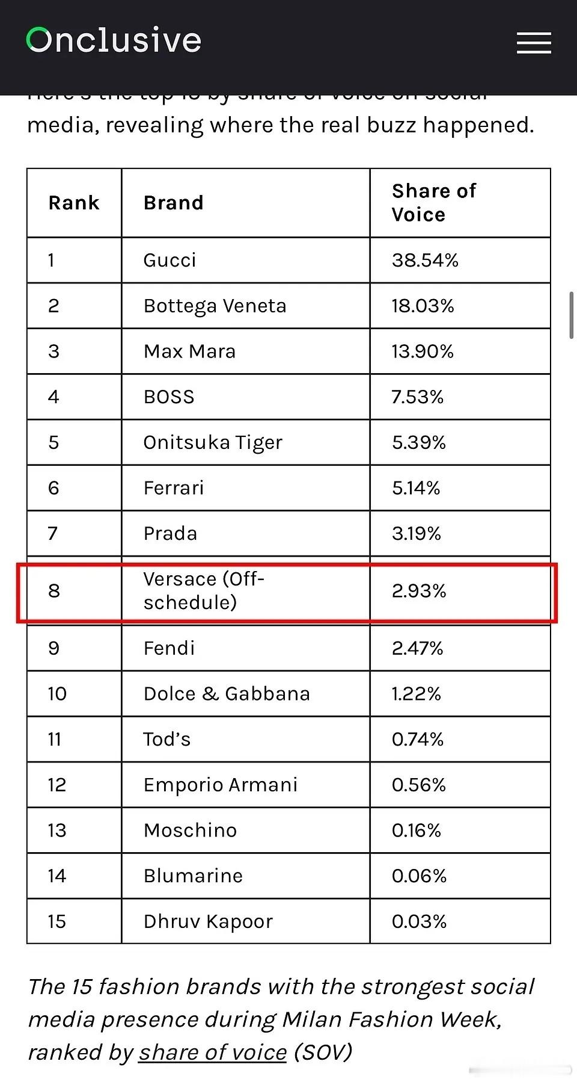This screenshot has height=1082, width=577.
Task: Click the italic caption about Milan Fashion Week
Action: coord(280,1019)
